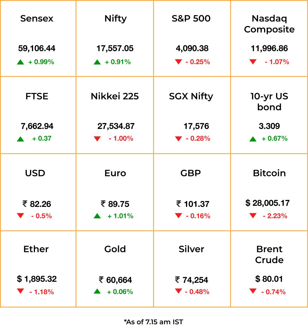Click the USD rate ₹ 82.26

click(37, 204)
